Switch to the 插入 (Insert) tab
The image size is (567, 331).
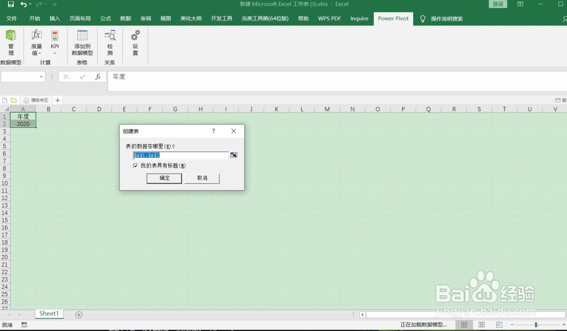tap(55, 18)
